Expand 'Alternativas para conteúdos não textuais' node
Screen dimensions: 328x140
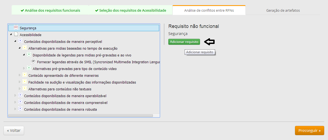pyautogui.click(x=19, y=89)
